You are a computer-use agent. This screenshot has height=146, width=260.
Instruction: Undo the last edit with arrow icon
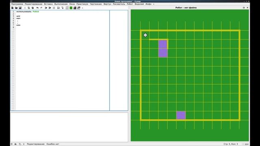pyautogui.click(x=37, y=8)
